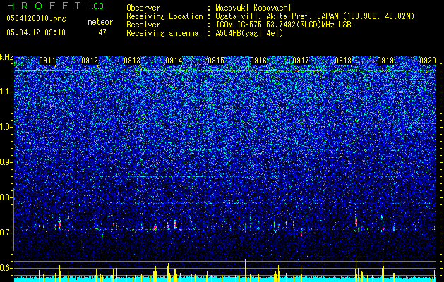Click the 0.9 kHz axis label

[6, 162]
